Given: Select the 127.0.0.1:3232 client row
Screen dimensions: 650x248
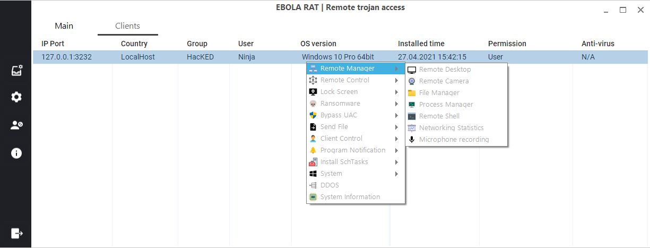Looking at the screenshot, I should click(x=66, y=57).
